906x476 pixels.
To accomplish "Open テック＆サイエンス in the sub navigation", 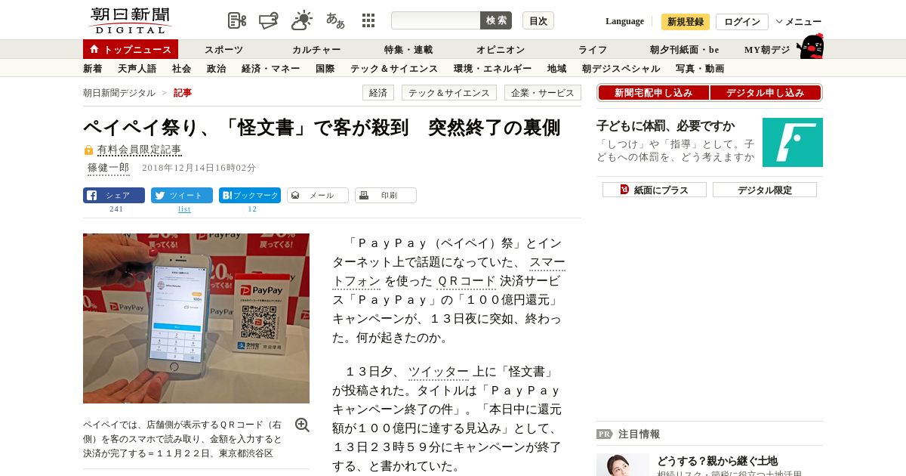I will click(394, 69).
